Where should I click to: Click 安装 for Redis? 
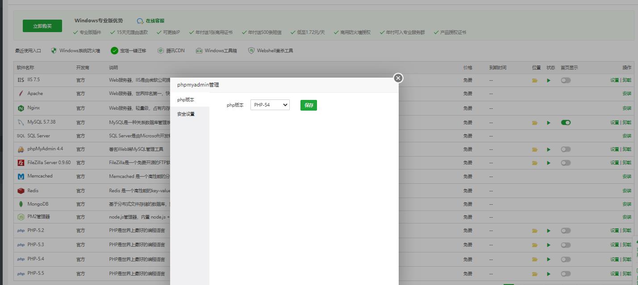pyautogui.click(x=627, y=191)
